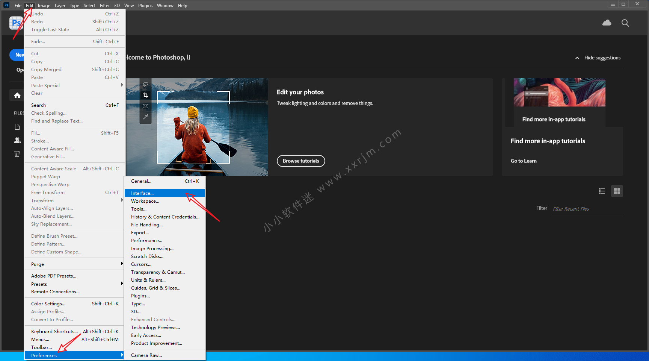Select Remote Connections... entry
Screen dimensions: 649x361
[75, 291]
